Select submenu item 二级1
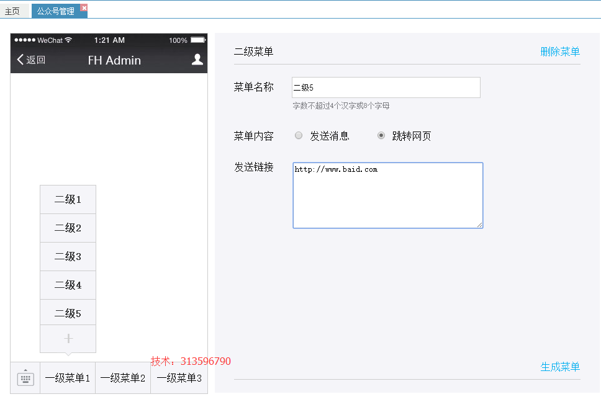 click(68, 200)
